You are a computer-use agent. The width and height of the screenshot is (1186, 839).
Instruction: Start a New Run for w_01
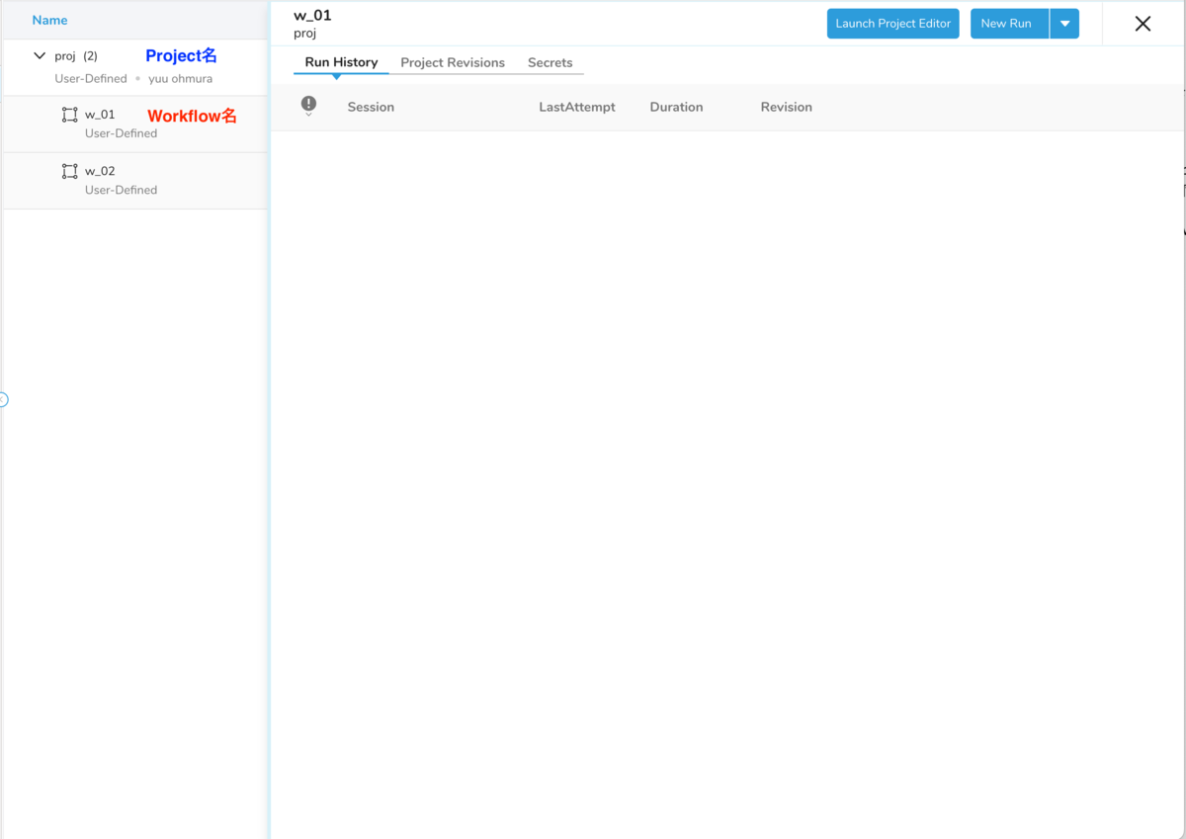pos(1009,23)
